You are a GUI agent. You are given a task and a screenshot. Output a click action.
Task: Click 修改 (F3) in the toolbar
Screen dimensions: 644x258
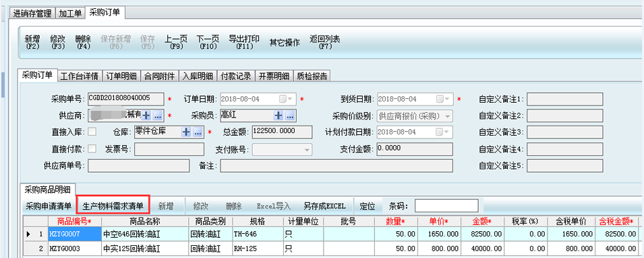pyautogui.click(x=57, y=42)
